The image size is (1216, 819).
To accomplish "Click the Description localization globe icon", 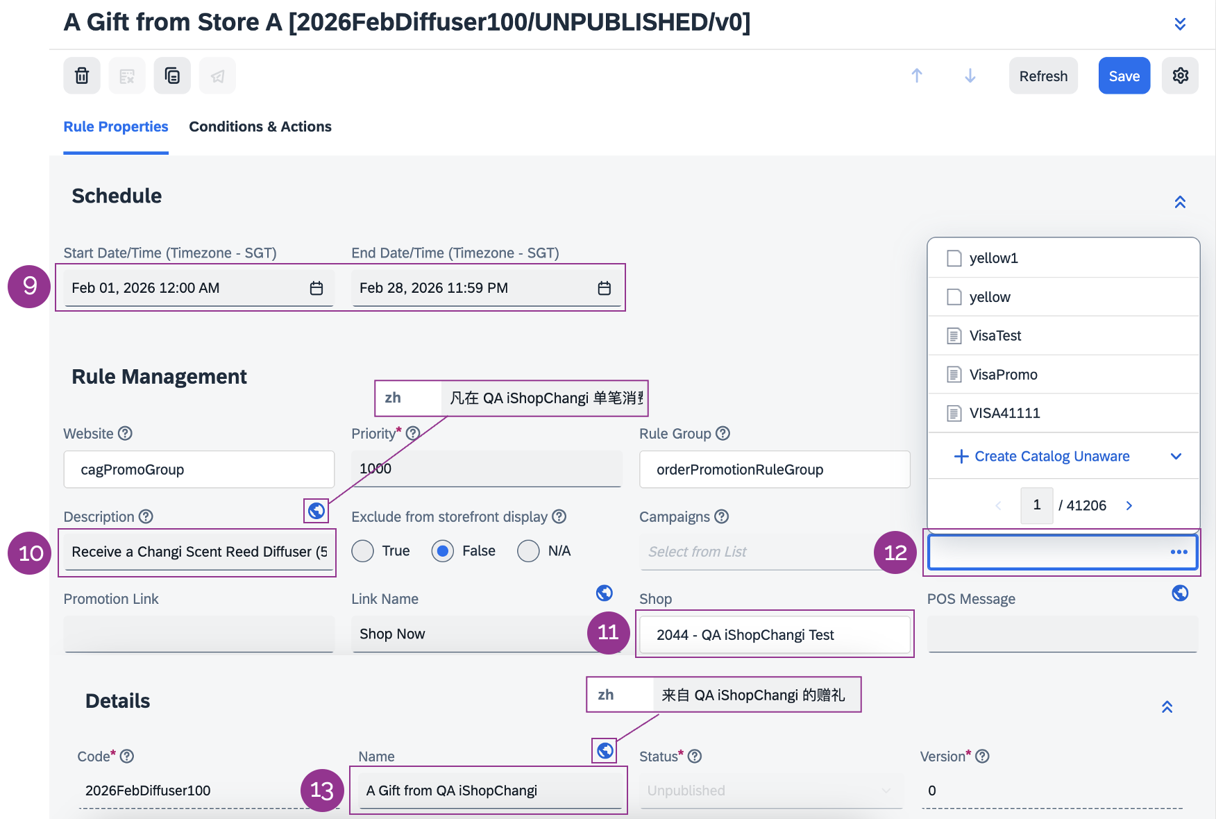I will [x=316, y=511].
